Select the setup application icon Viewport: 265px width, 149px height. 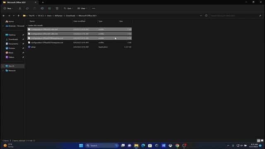pos(29,47)
